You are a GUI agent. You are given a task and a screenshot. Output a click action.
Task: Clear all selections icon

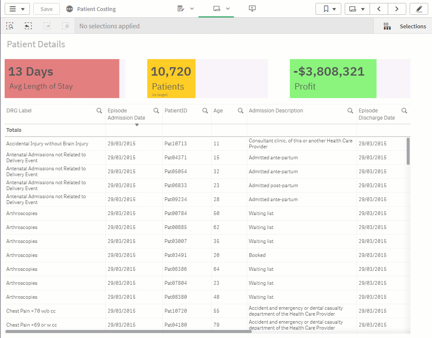click(x=65, y=26)
